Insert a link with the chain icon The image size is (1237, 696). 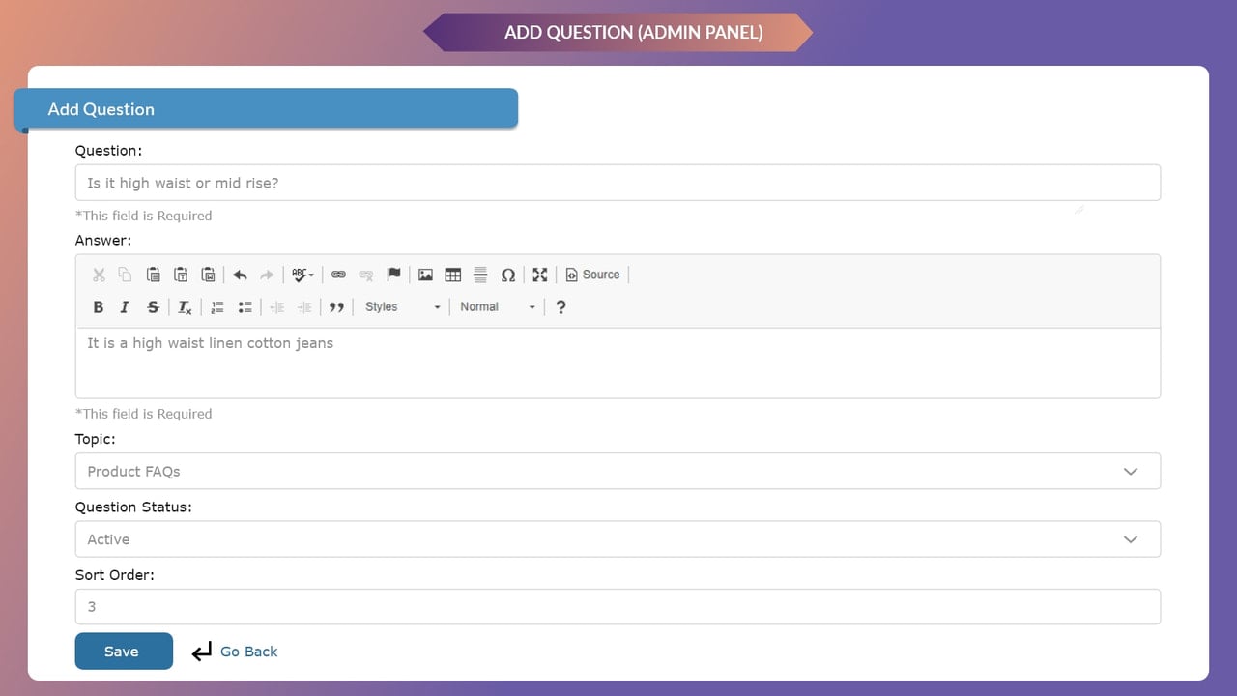338,275
